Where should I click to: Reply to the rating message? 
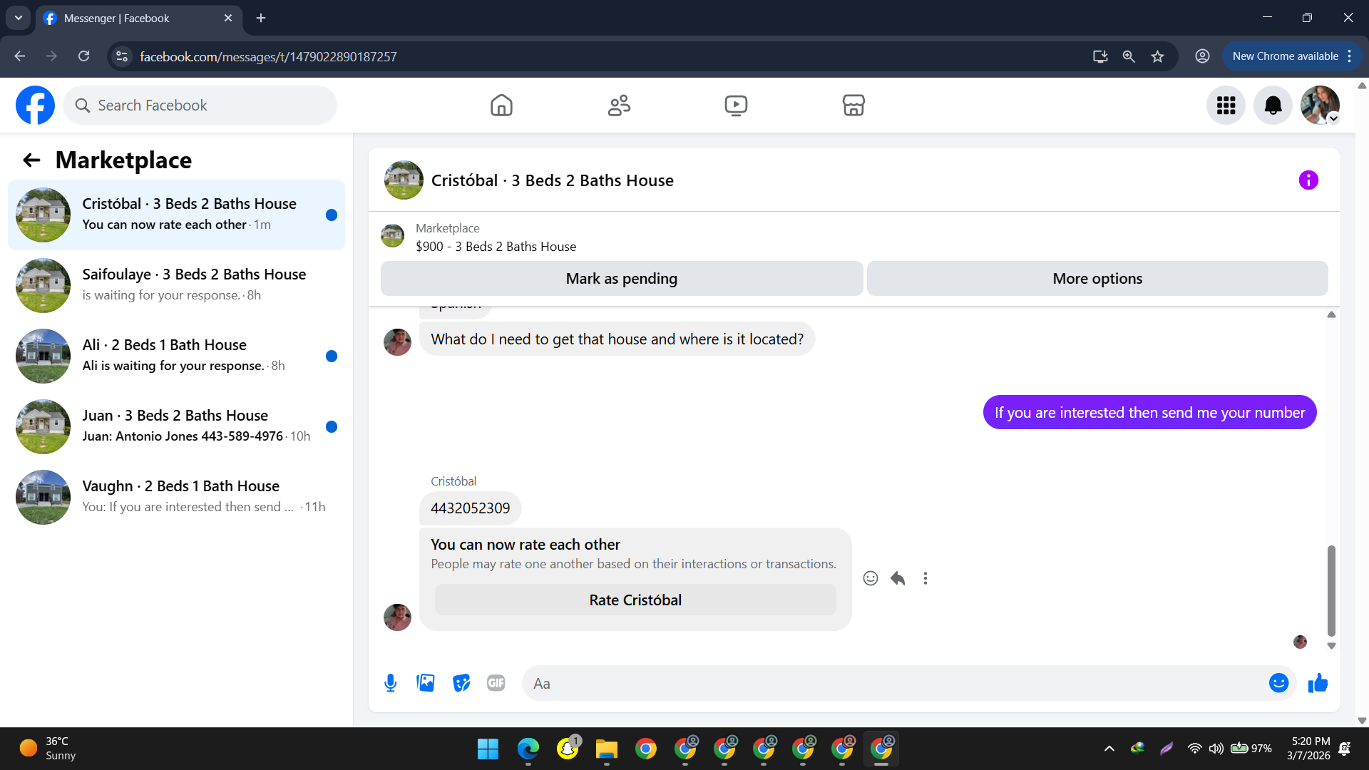click(x=898, y=578)
